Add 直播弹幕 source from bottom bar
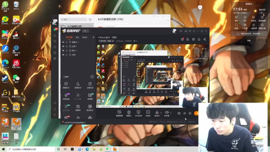 (x=119, y=113)
